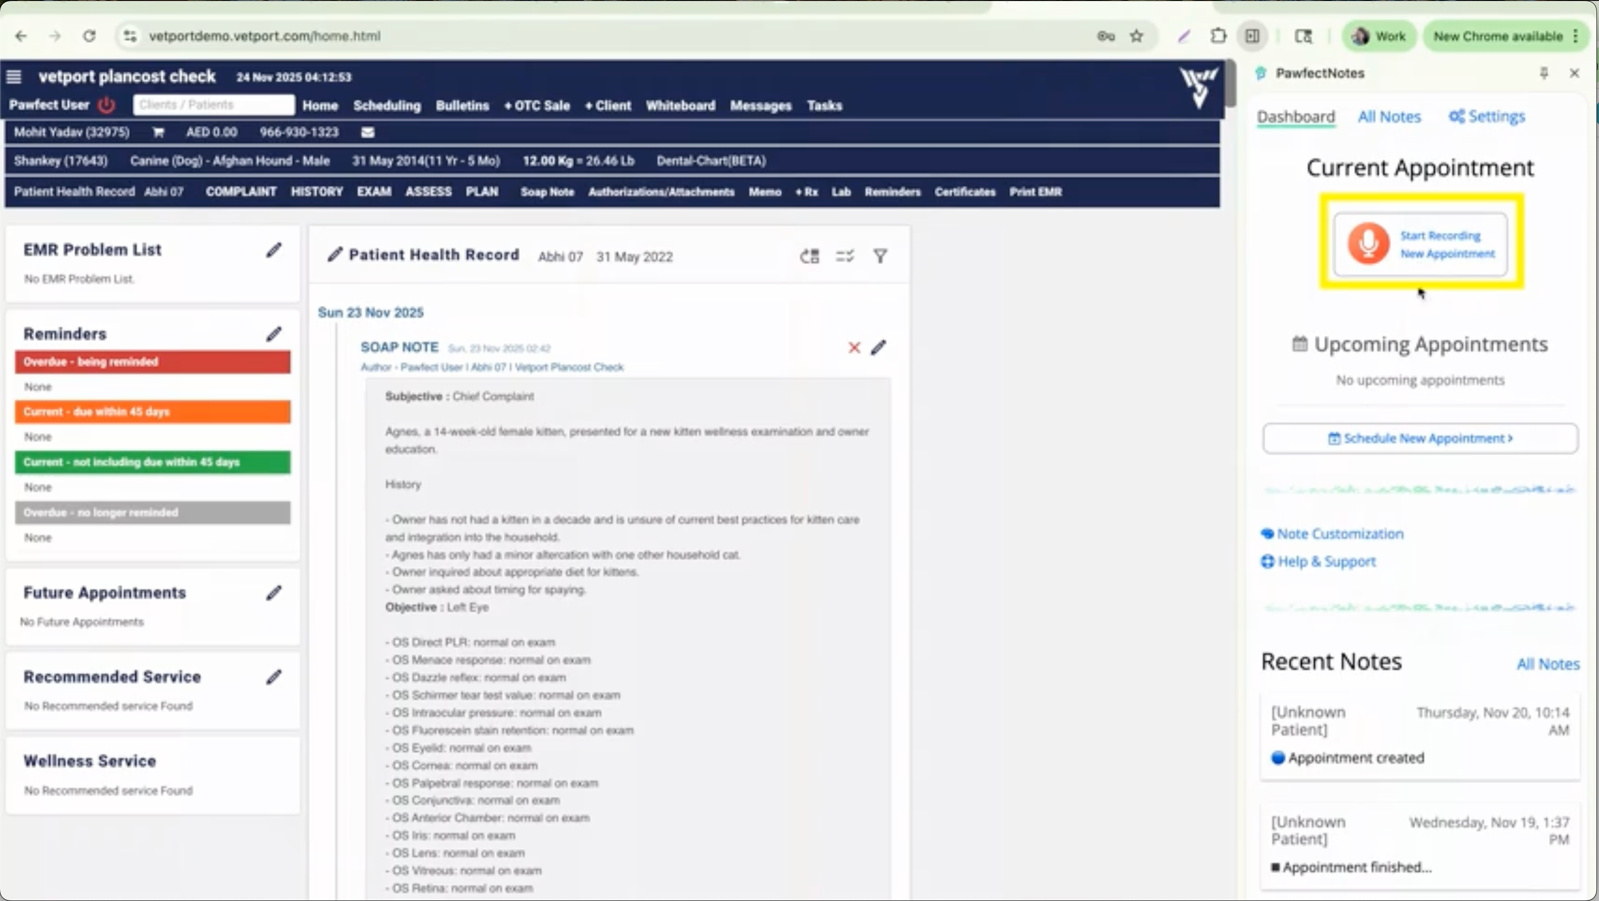
Task: Switch to the PLAN section
Action: point(482,191)
